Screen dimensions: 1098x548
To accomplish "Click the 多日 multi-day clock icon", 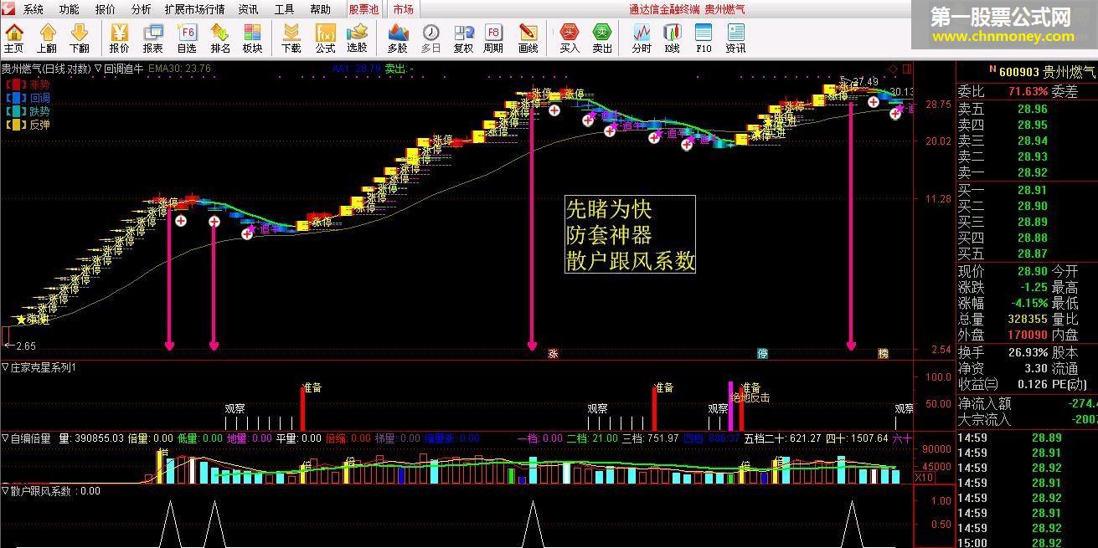I will pyautogui.click(x=430, y=38).
